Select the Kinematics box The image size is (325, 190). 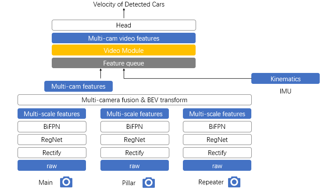pos(285,79)
